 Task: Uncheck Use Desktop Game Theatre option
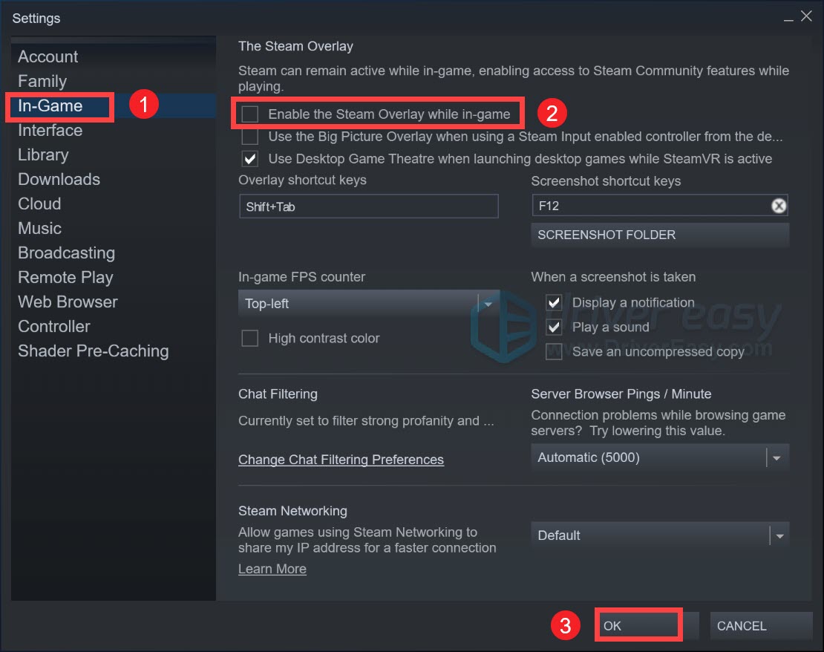point(251,159)
